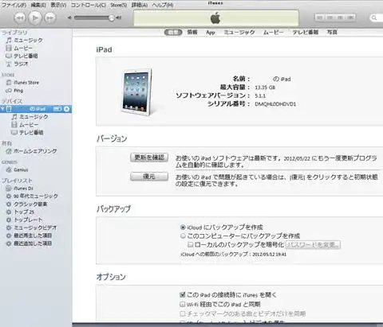383x327 pixels.
Task: Select このコンピューターにバックアップを作成 radio
Action: click(183, 236)
